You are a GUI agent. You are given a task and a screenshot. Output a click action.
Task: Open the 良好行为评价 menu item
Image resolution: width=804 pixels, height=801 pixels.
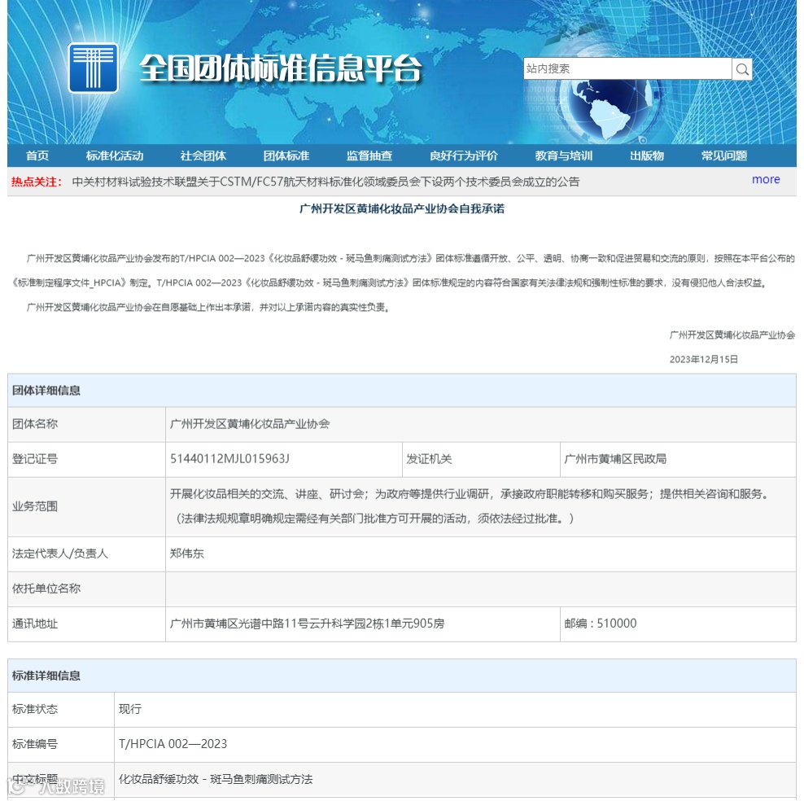tap(464, 156)
